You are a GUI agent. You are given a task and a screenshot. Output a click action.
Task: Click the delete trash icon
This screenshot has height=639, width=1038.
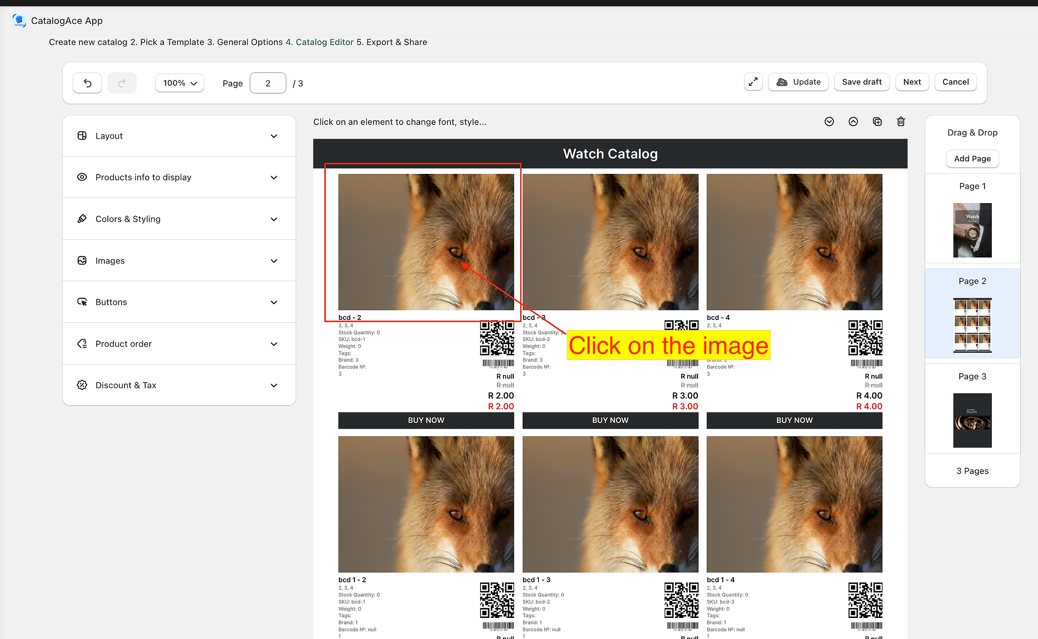pos(901,122)
